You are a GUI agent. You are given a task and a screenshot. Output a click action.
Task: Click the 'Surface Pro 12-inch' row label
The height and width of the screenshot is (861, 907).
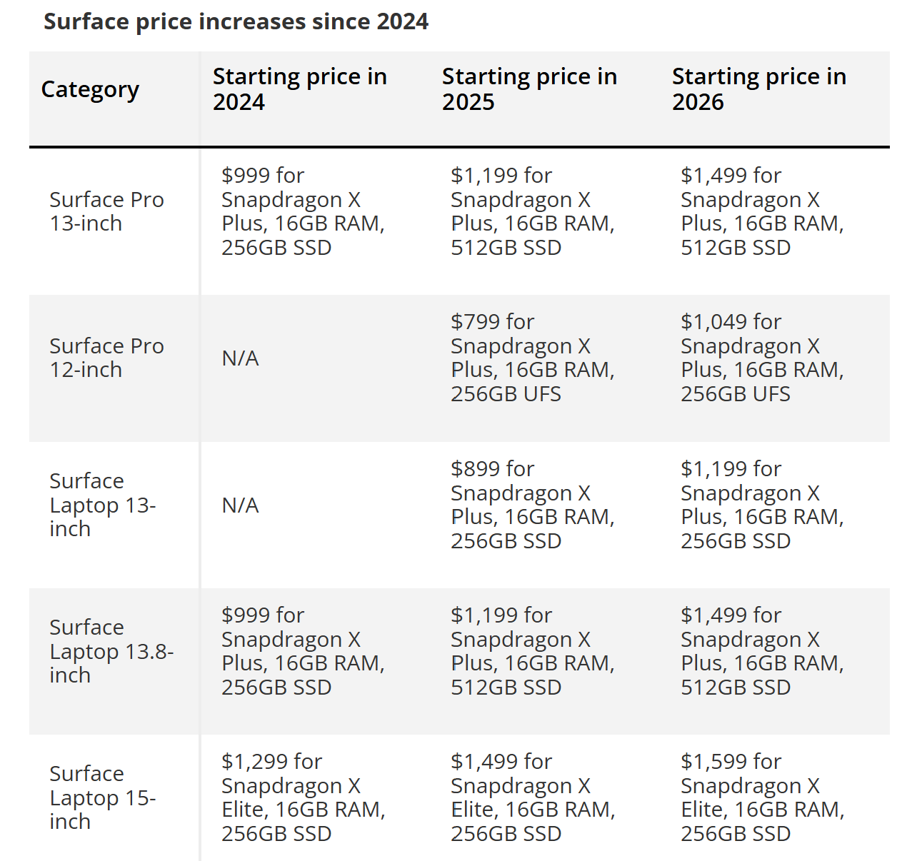pyautogui.click(x=106, y=358)
